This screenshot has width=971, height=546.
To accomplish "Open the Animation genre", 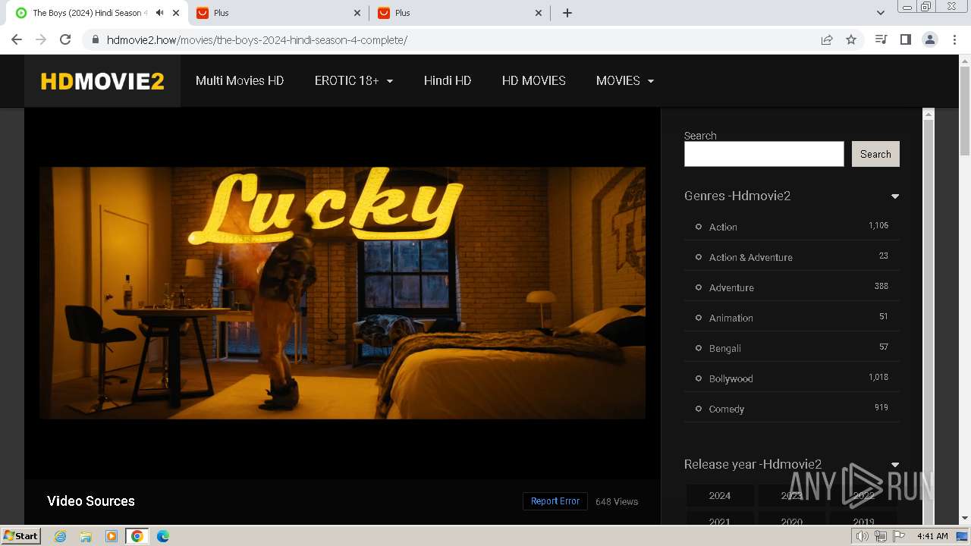I will click(731, 318).
